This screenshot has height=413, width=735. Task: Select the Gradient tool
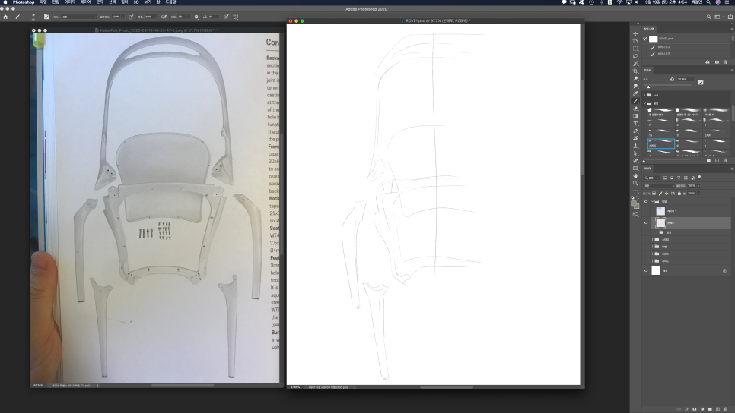[x=635, y=116]
